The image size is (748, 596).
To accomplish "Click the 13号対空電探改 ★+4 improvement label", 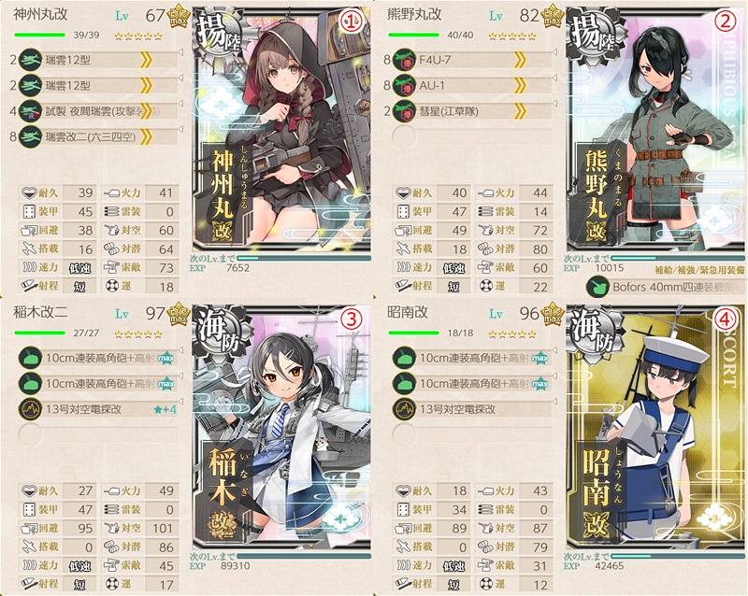I will click(x=165, y=409).
